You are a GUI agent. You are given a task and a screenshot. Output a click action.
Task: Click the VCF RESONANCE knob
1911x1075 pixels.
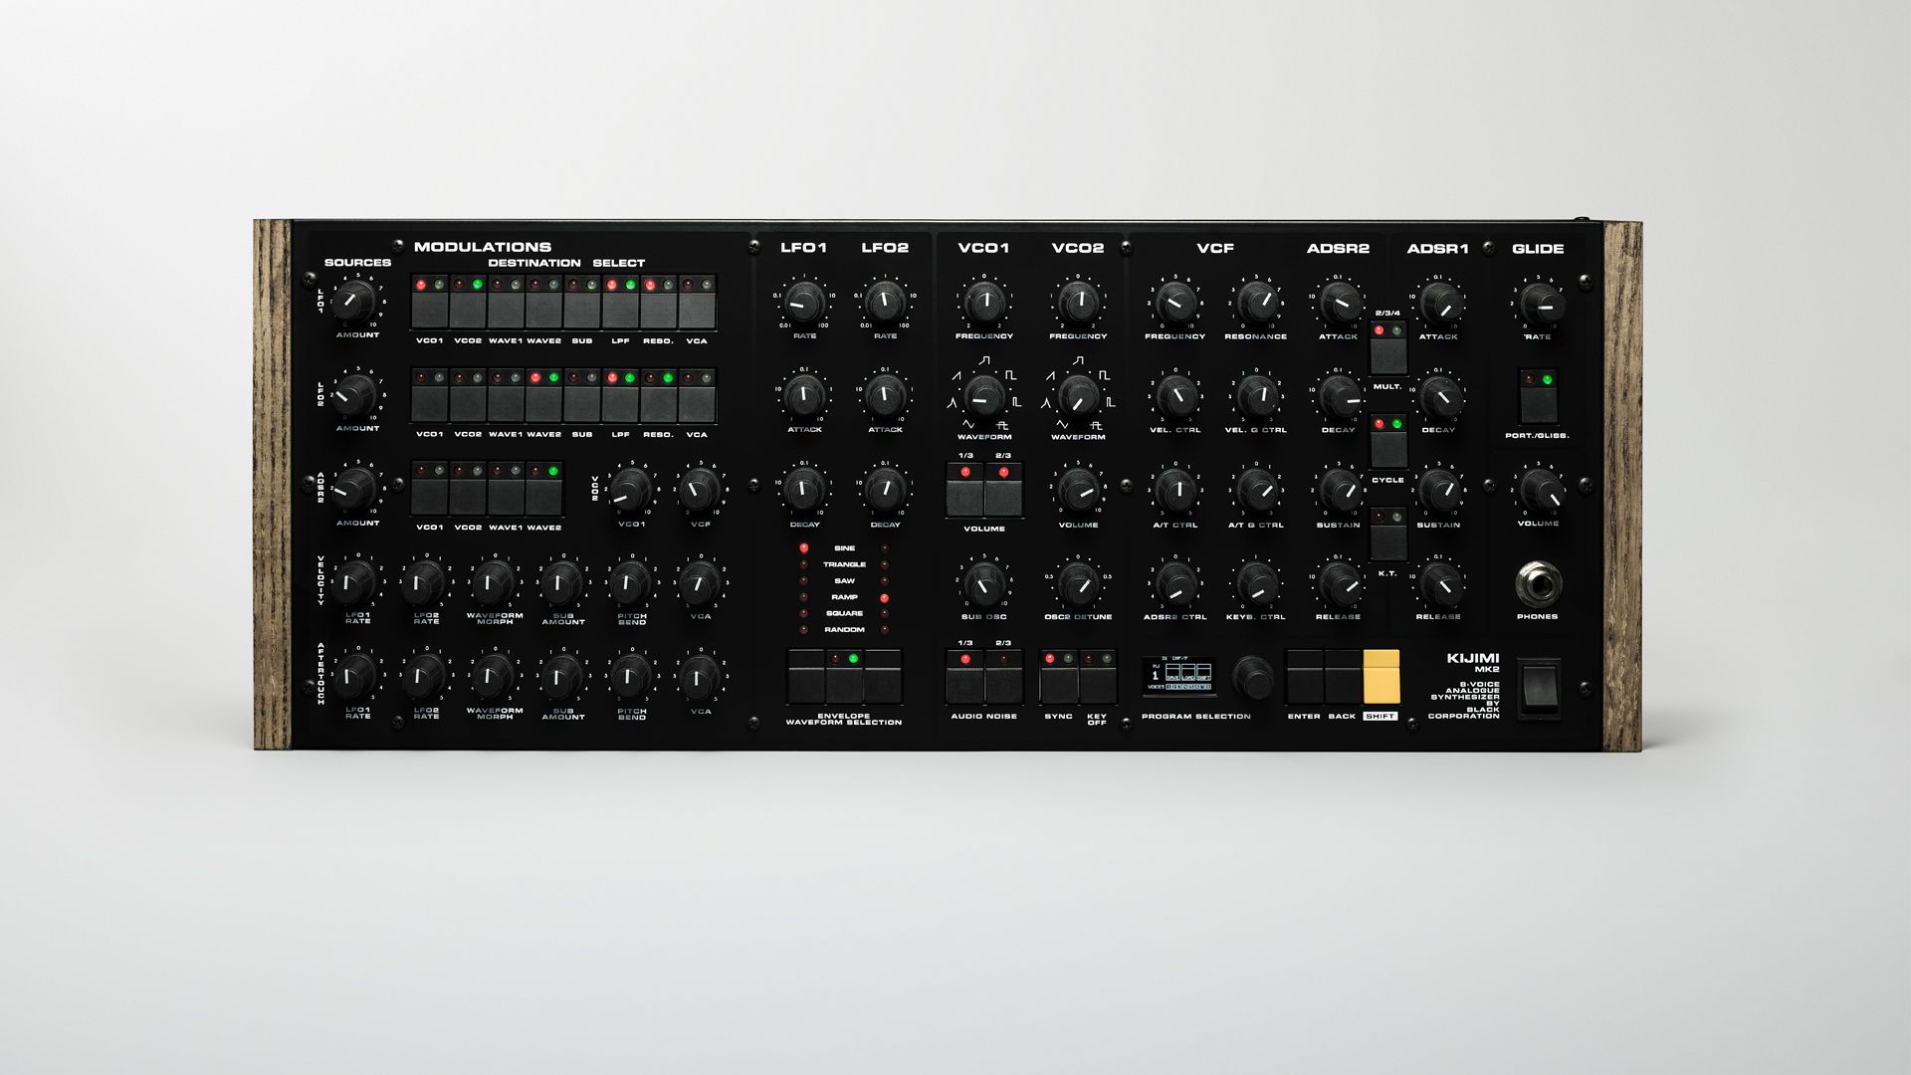[1256, 302]
